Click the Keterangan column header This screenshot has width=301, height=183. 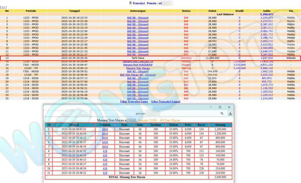(x=138, y=11)
